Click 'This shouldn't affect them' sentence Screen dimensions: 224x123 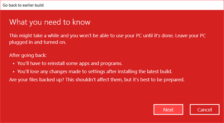99,80
